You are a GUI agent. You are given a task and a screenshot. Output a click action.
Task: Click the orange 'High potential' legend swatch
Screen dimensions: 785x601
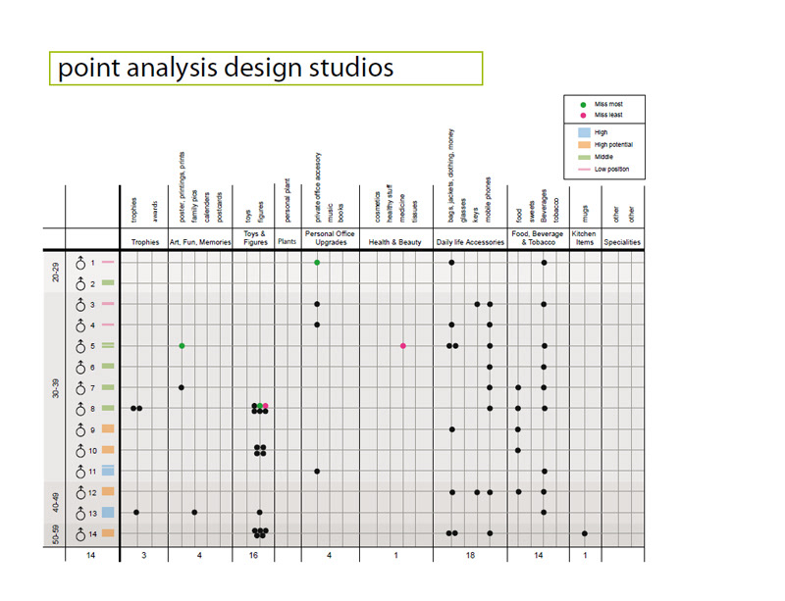point(584,145)
